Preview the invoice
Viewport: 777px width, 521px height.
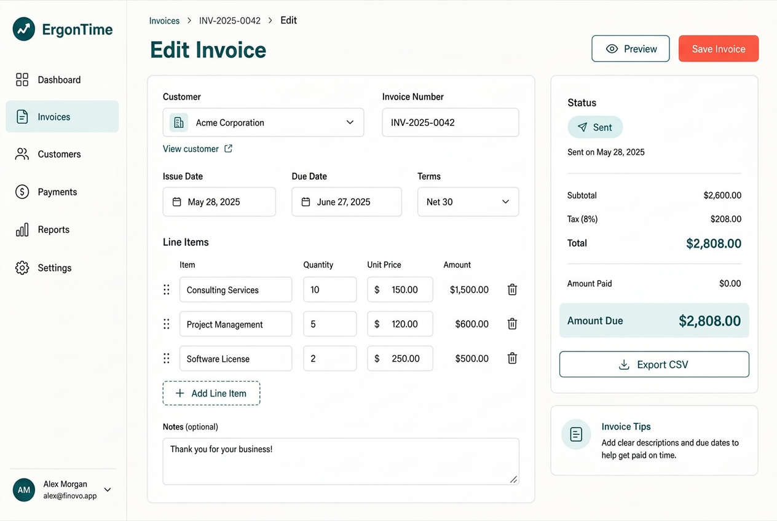click(x=631, y=49)
